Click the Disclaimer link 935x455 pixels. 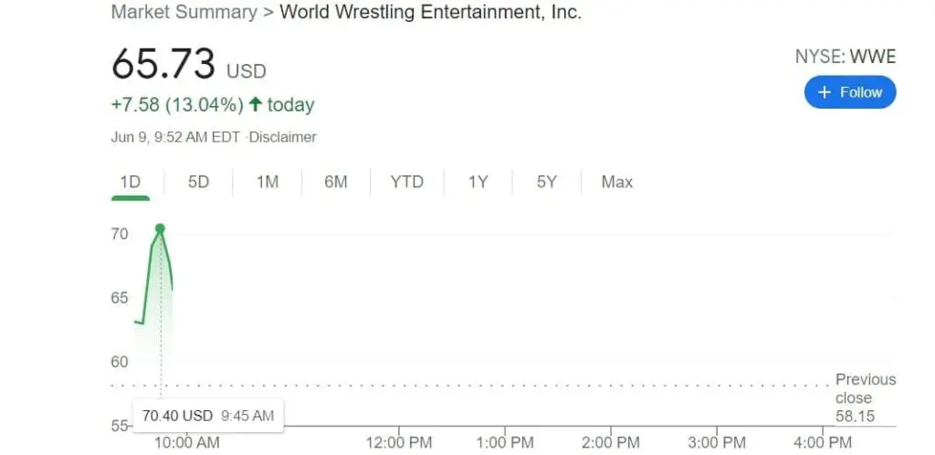(284, 137)
